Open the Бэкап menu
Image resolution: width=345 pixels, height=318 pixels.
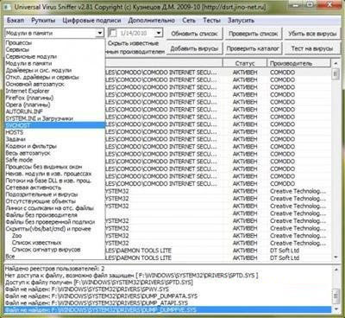click(x=16, y=21)
